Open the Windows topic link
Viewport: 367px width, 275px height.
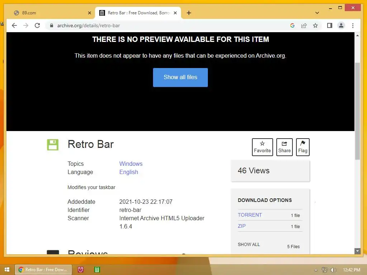click(131, 164)
